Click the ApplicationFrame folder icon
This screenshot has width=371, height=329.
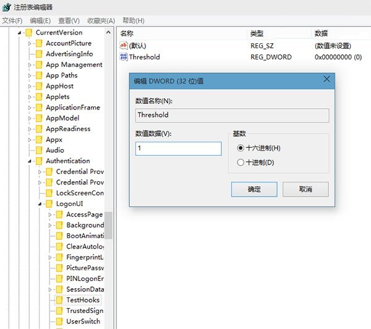click(x=39, y=108)
